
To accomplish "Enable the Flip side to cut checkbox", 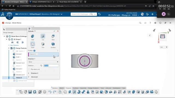I will click(x=29, y=69).
